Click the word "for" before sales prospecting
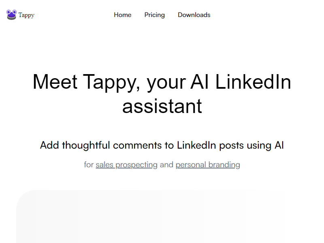 [89, 165]
